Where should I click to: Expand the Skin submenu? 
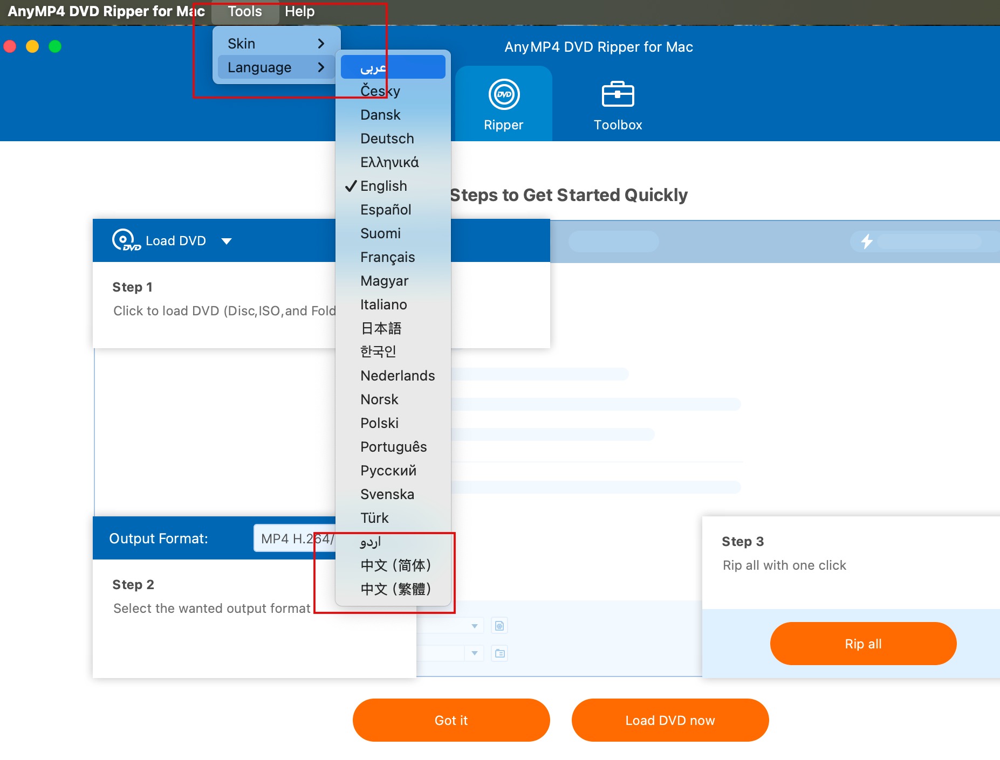[276, 44]
